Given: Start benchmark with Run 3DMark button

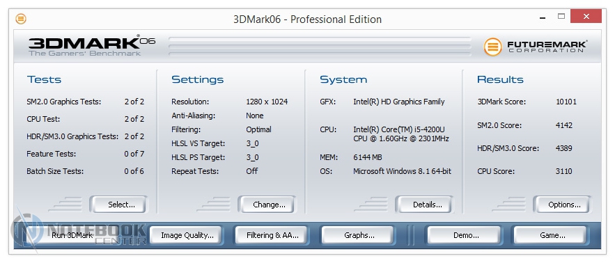Looking at the screenshot, I should [x=72, y=235].
